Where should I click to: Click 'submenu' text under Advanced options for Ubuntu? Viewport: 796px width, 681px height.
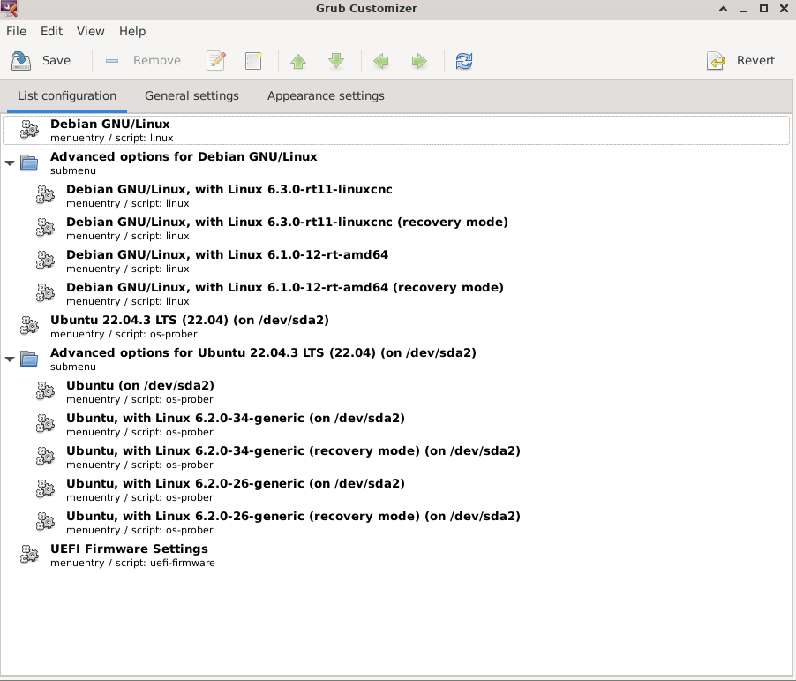pos(73,367)
